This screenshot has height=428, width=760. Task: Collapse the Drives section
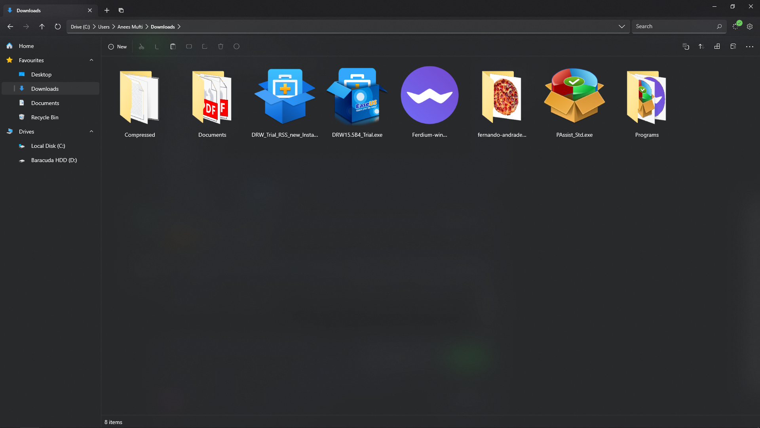point(91,132)
